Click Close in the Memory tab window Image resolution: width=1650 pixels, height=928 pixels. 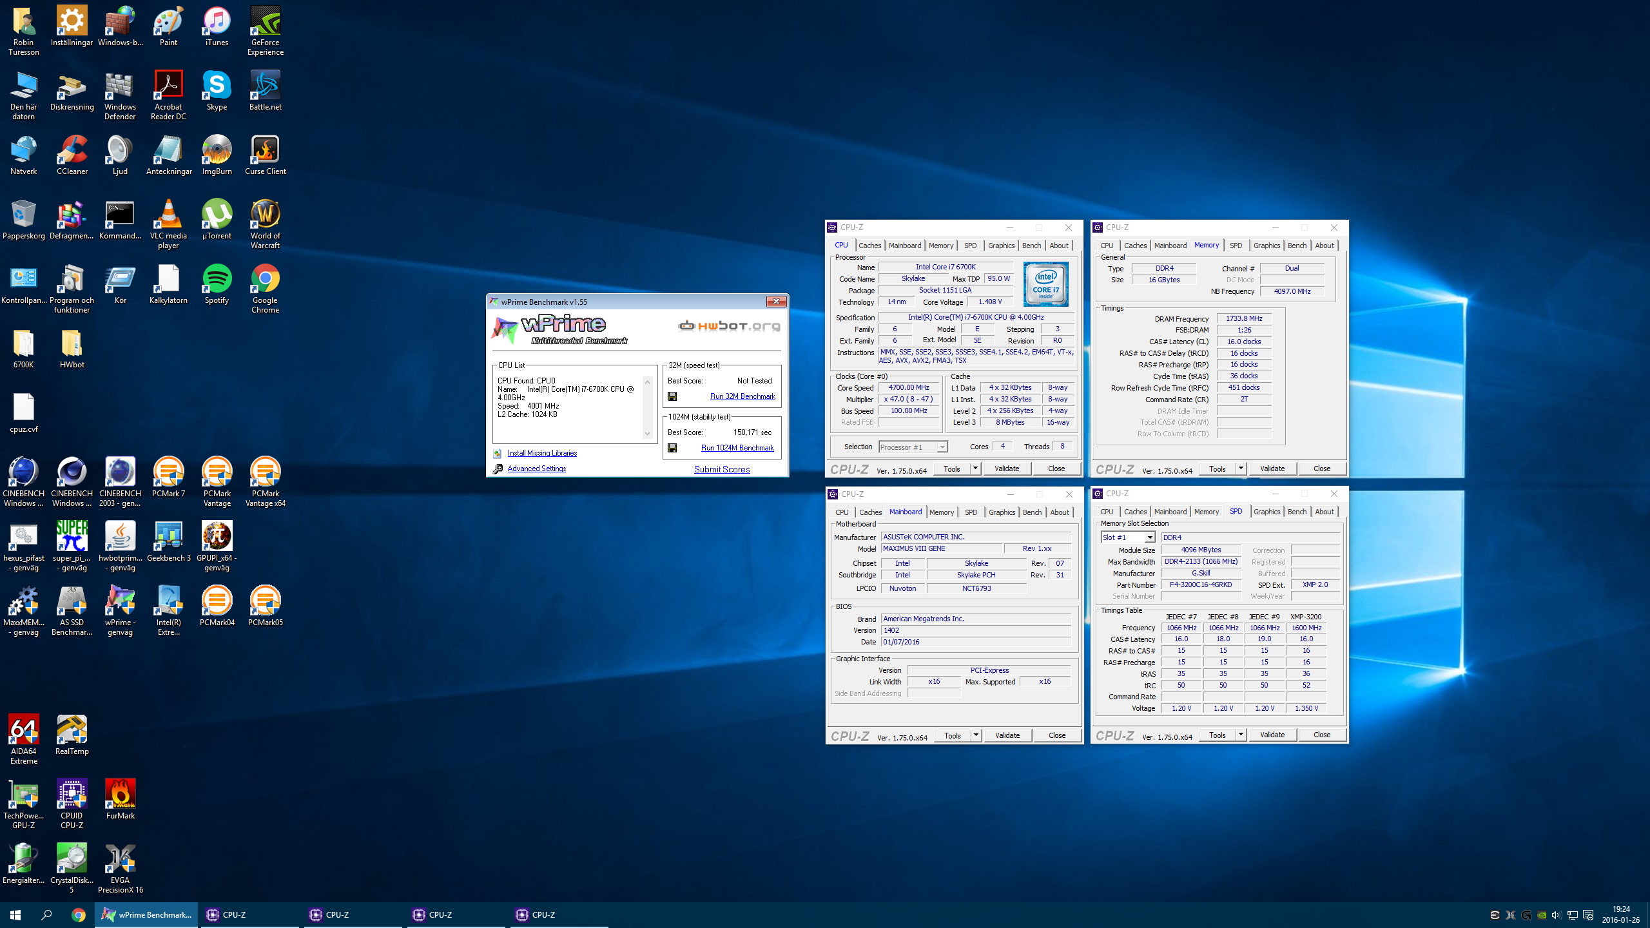1322,469
